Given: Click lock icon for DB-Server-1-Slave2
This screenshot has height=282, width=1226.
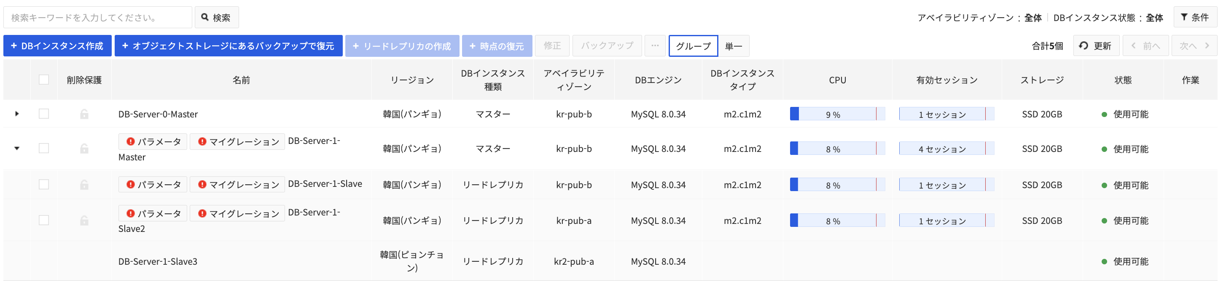Looking at the screenshot, I should click(x=84, y=220).
